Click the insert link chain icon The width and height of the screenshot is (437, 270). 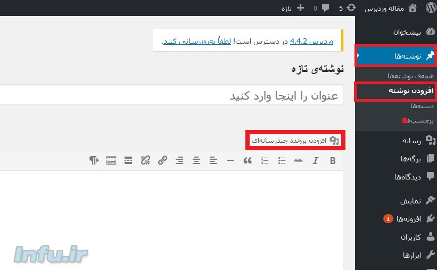[162, 160]
